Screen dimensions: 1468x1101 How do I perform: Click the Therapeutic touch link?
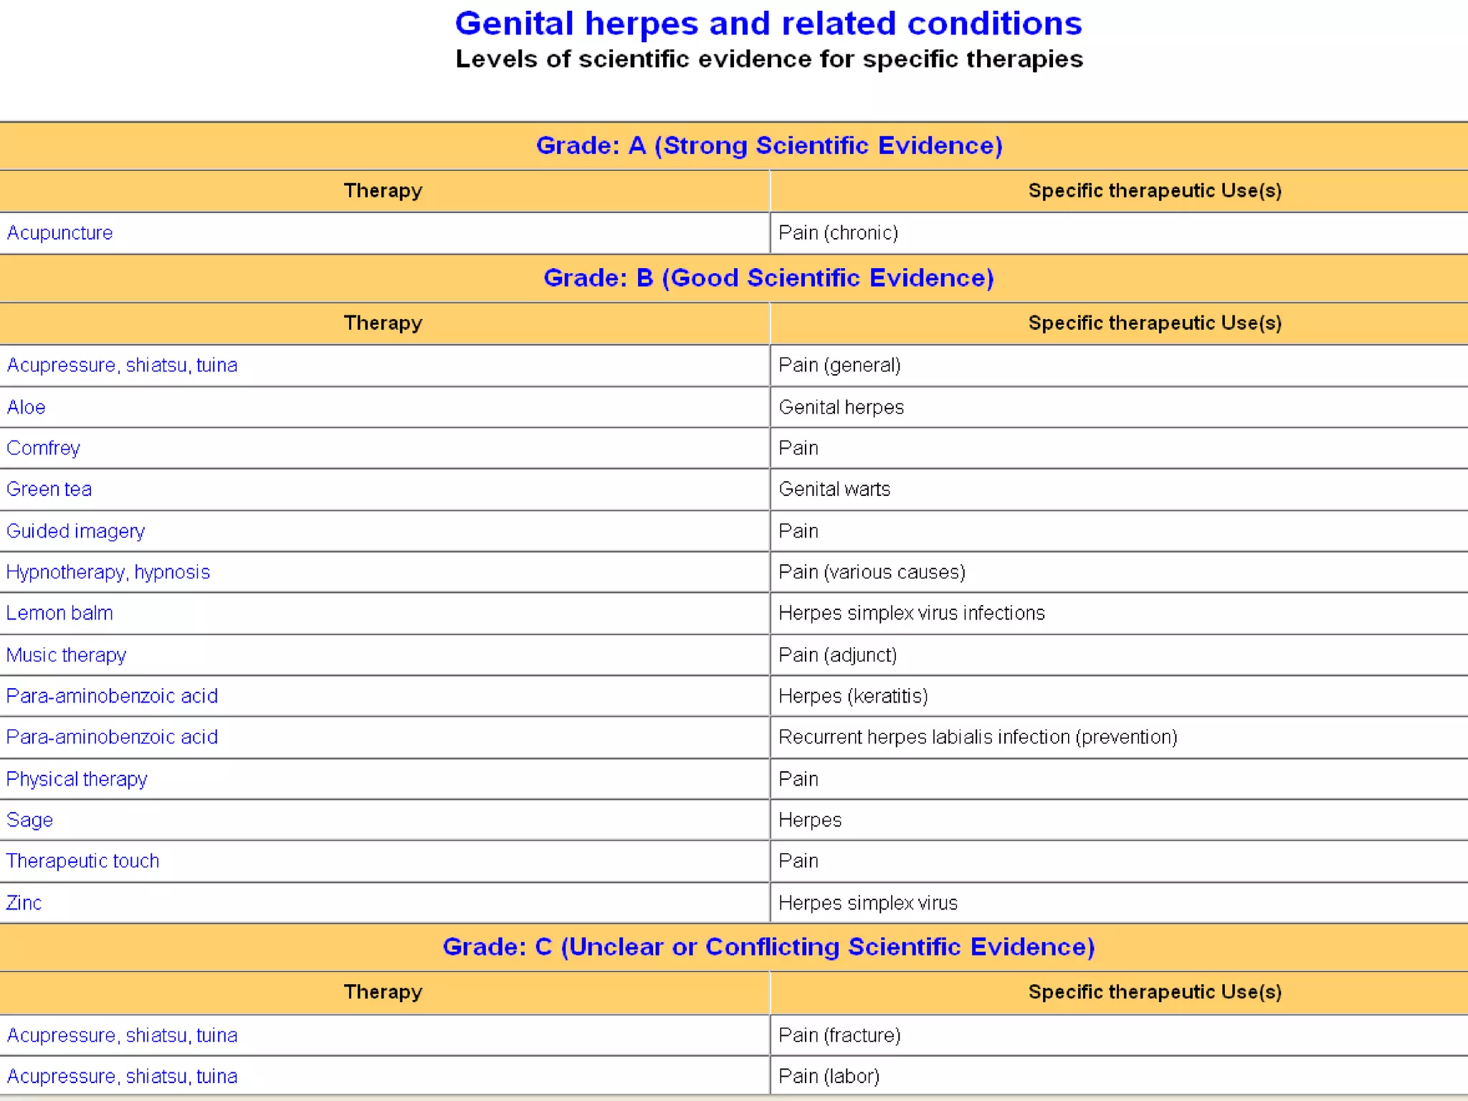pyautogui.click(x=82, y=861)
